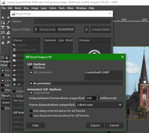Go back with the left folder arrow
The width and height of the screenshot is (149, 133).
[x=36, y=29]
